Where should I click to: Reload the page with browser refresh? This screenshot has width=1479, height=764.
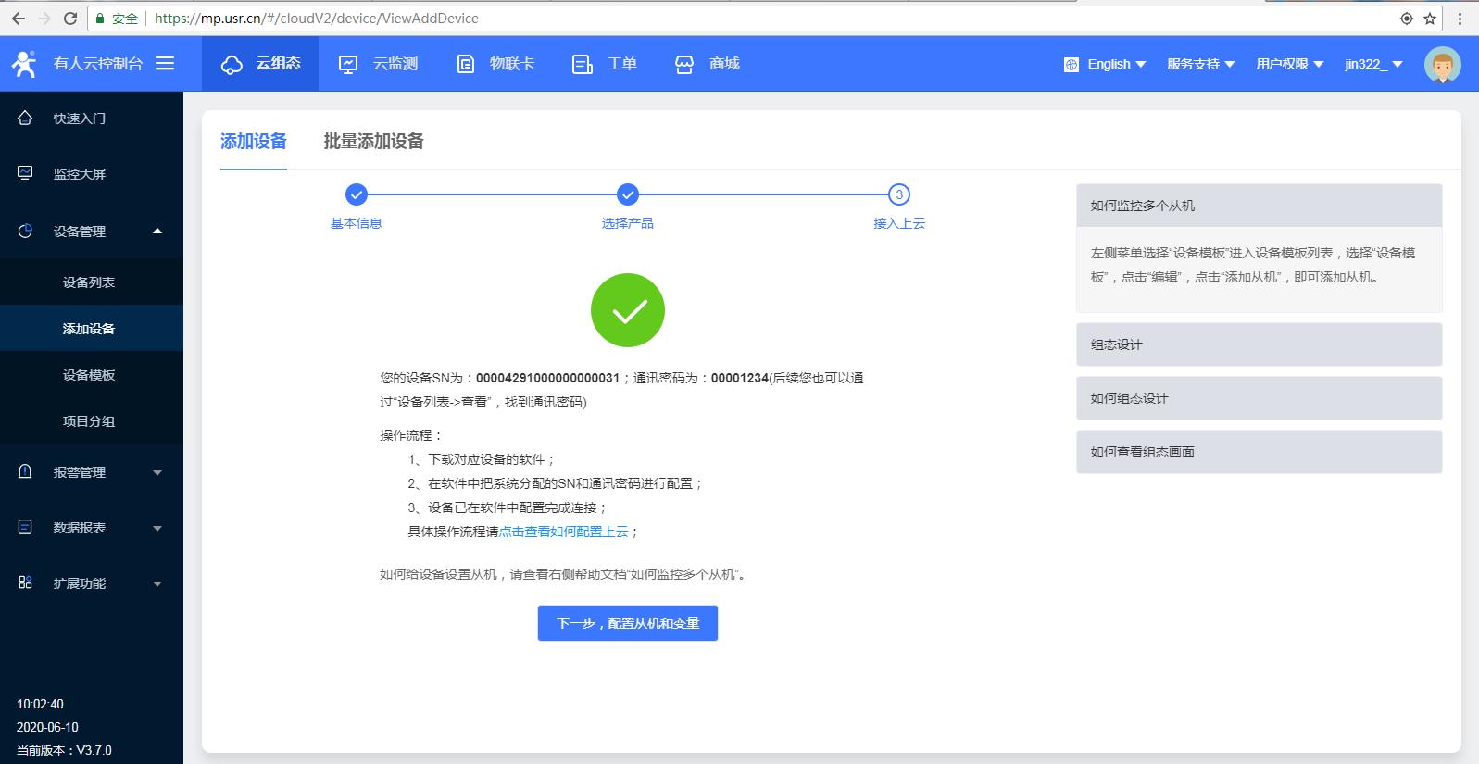point(70,19)
